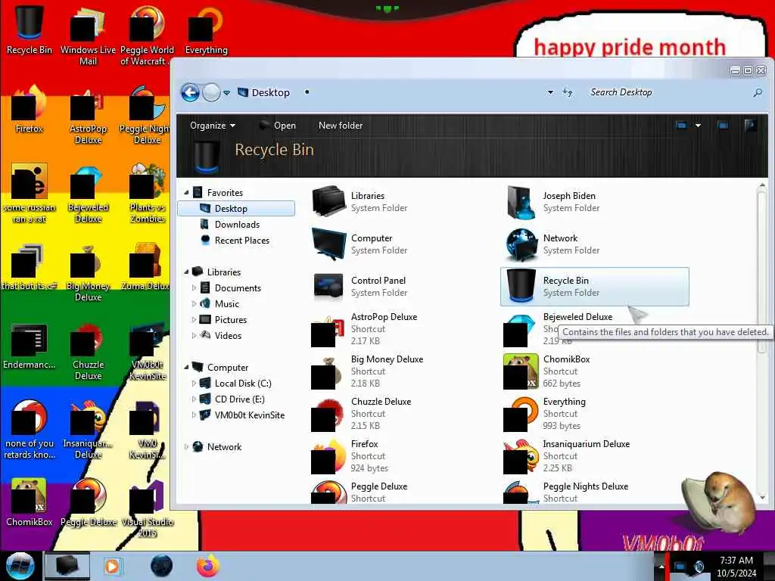
Task: Go to Downloads in Favorites
Action: pos(236,224)
